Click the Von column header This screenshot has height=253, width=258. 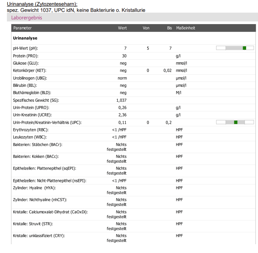(x=146, y=28)
